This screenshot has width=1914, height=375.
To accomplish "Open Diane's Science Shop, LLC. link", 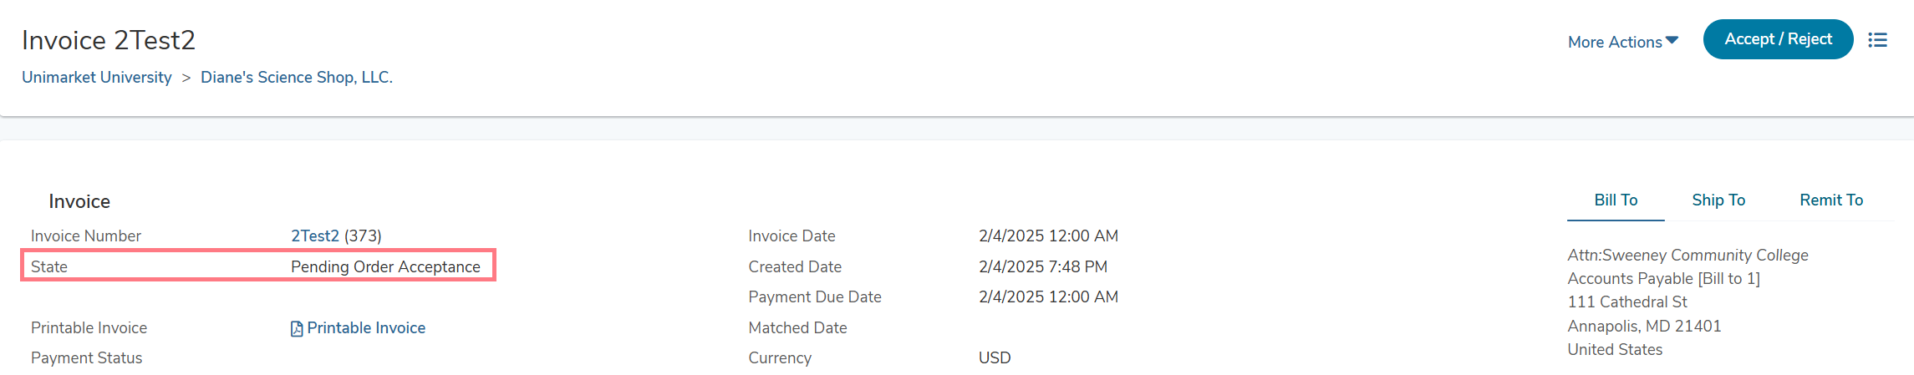I will 297,78.
